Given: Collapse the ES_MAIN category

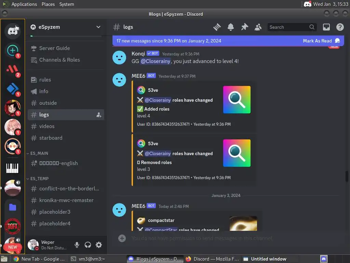Looking at the screenshot, I should coord(37,153).
